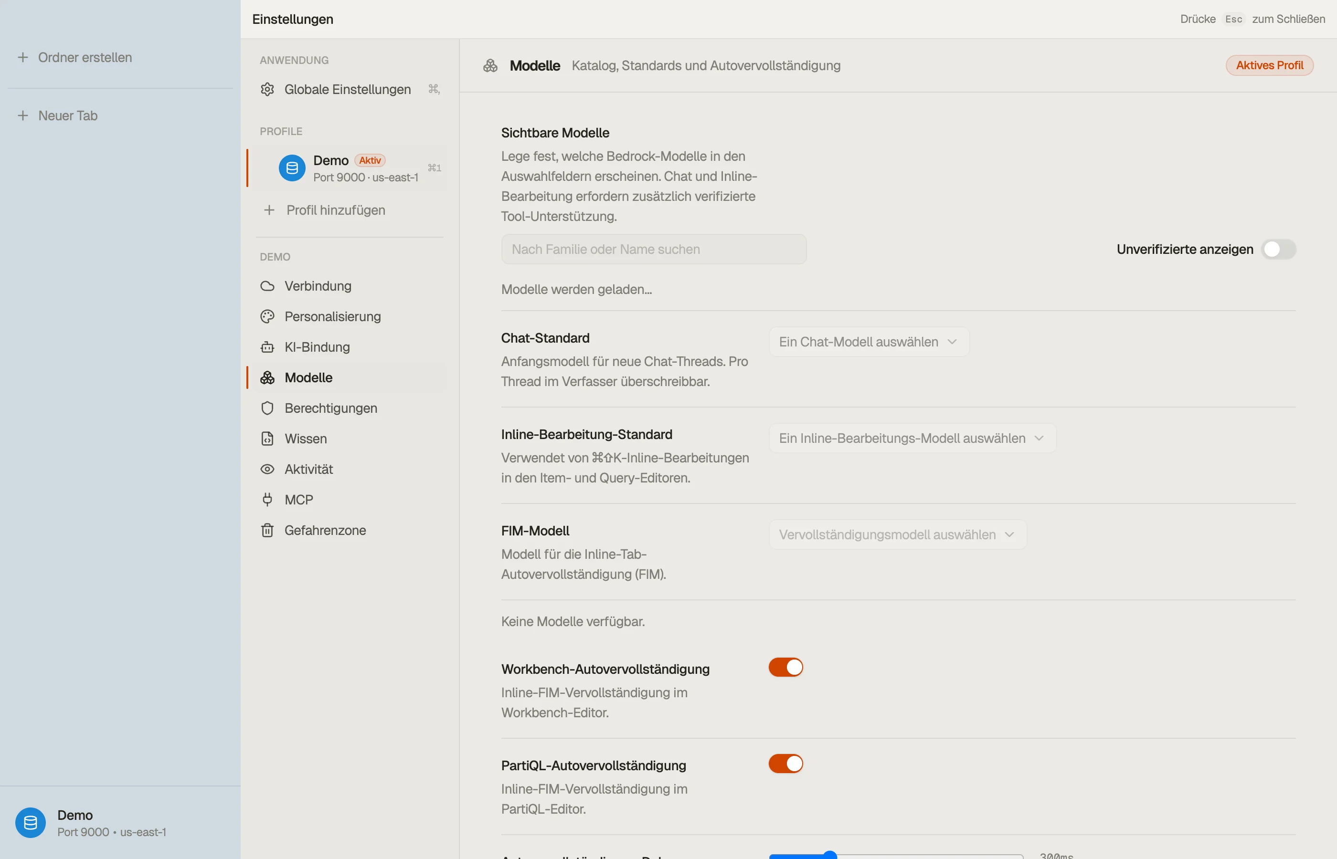
Task: Open the Inline-Bearbeitungs-Modell dropdown
Action: [913, 439]
